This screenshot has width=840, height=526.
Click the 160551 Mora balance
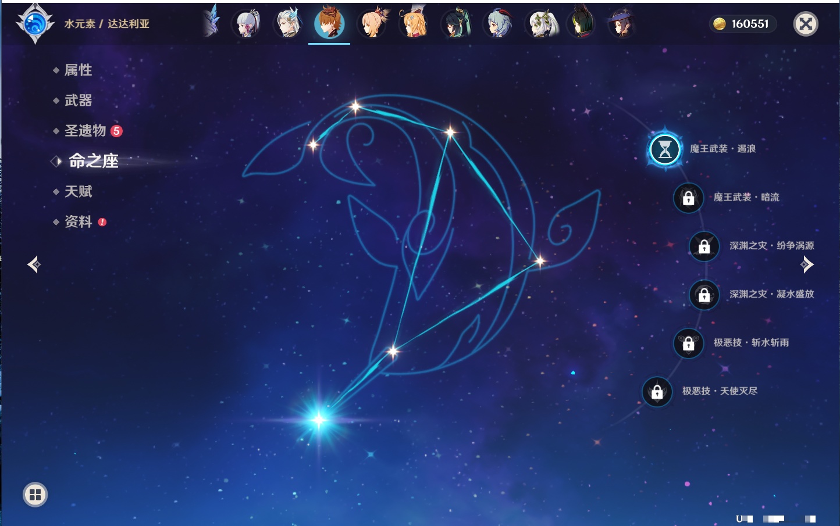point(750,24)
